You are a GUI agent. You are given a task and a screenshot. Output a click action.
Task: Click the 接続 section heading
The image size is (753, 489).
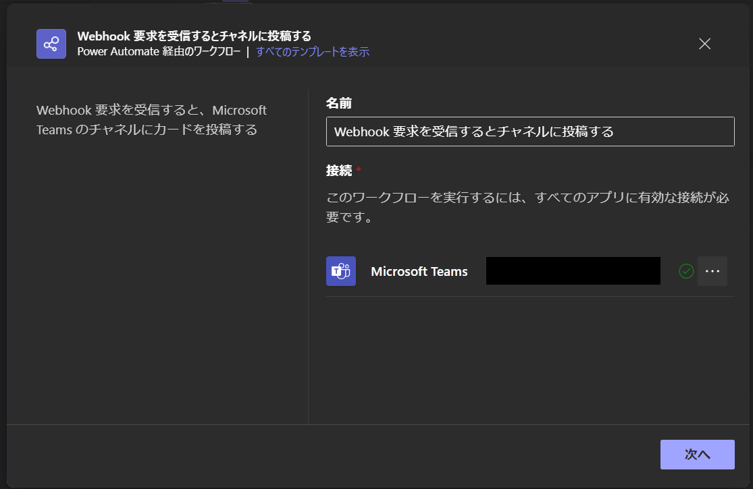[x=339, y=171]
